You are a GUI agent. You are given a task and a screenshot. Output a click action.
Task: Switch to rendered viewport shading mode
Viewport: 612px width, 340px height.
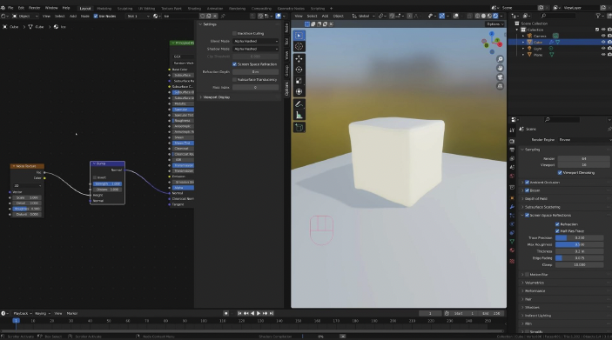point(495,16)
